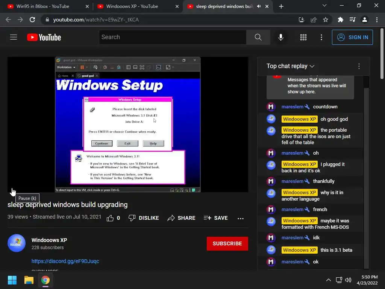Click mareslem name on 'french' message
Screen dimensions: 385x289
tap(293, 209)
